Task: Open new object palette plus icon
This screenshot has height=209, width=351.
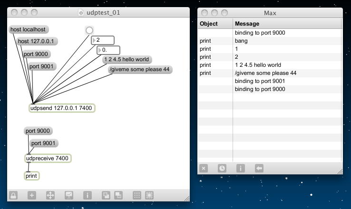Action: (32, 195)
